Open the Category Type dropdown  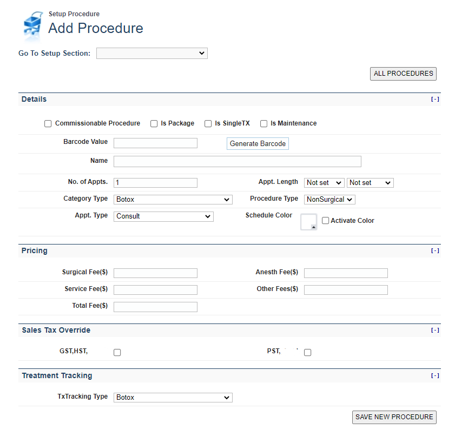pos(173,200)
